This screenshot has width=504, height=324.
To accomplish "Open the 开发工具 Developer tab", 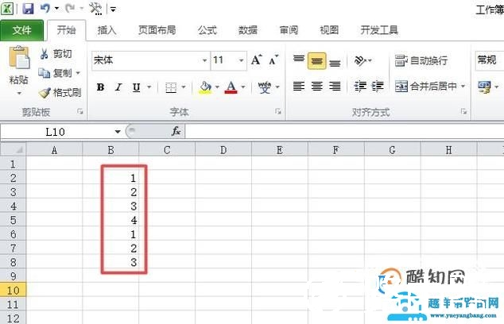I will [379, 30].
